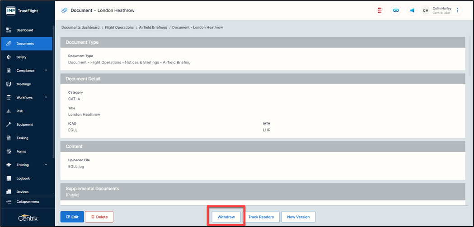This screenshot has width=474, height=227.
Task: Open Tasking from the sidebar
Action: pyautogui.click(x=26, y=138)
